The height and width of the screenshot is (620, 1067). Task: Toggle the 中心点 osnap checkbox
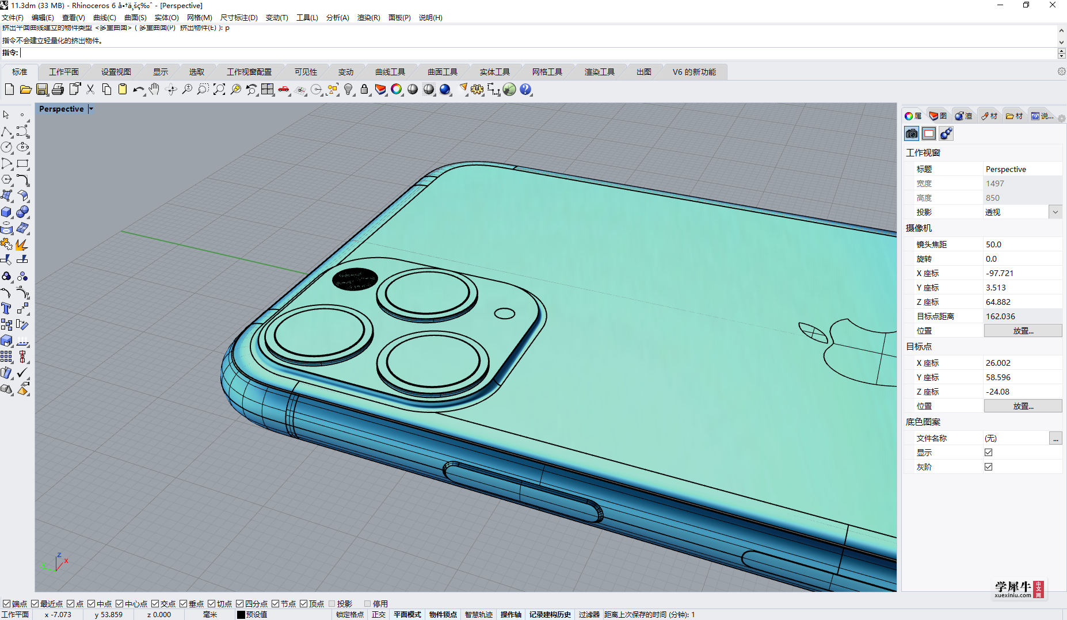[120, 603]
